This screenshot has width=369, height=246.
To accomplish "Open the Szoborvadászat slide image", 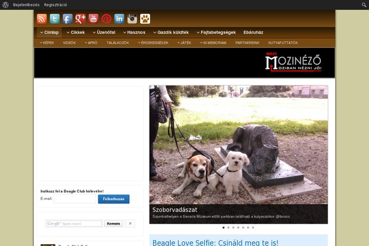I will pos(239,145).
